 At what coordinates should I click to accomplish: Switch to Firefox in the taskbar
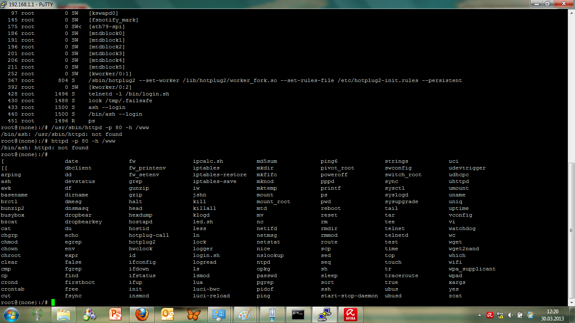(x=142, y=315)
